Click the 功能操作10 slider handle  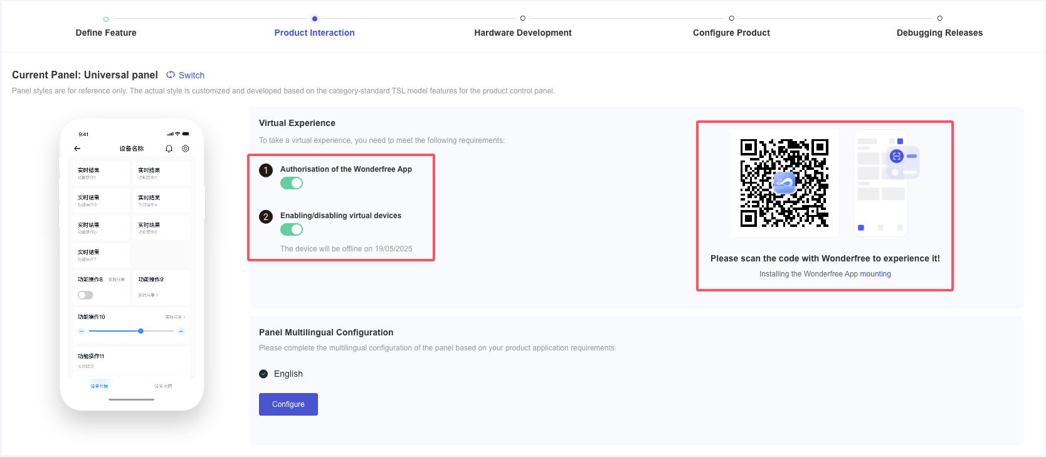[140, 331]
